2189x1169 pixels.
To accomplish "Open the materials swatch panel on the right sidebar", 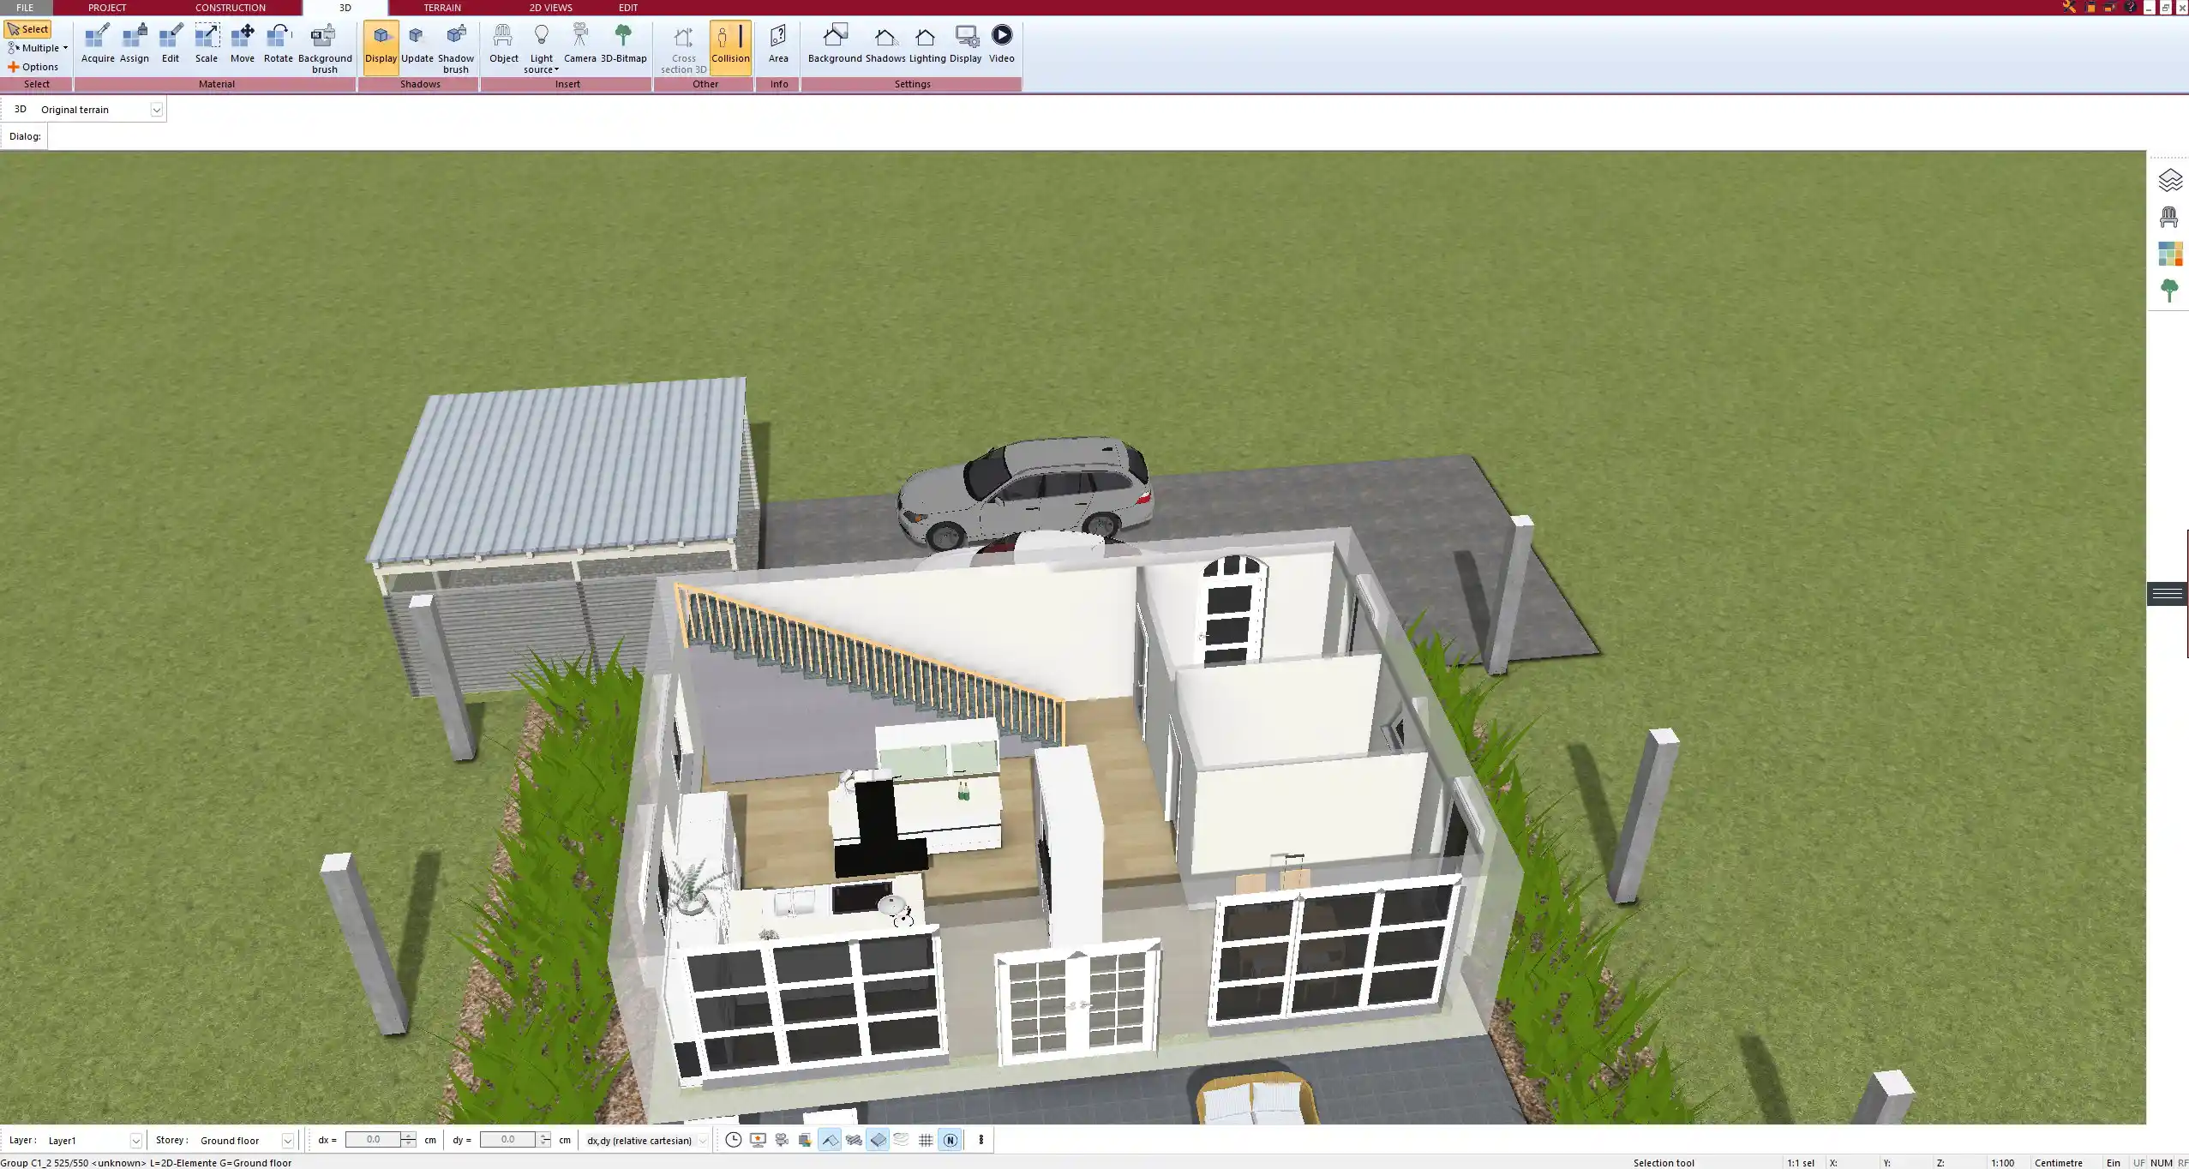I will point(2170,253).
